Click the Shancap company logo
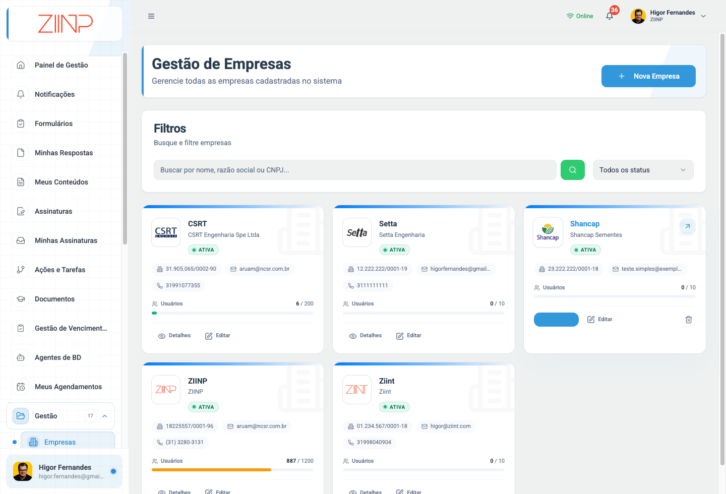Viewport: 726px width, 494px height. 548,232
